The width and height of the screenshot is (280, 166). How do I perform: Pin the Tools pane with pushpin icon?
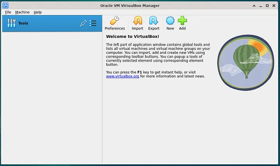tap(83, 23)
